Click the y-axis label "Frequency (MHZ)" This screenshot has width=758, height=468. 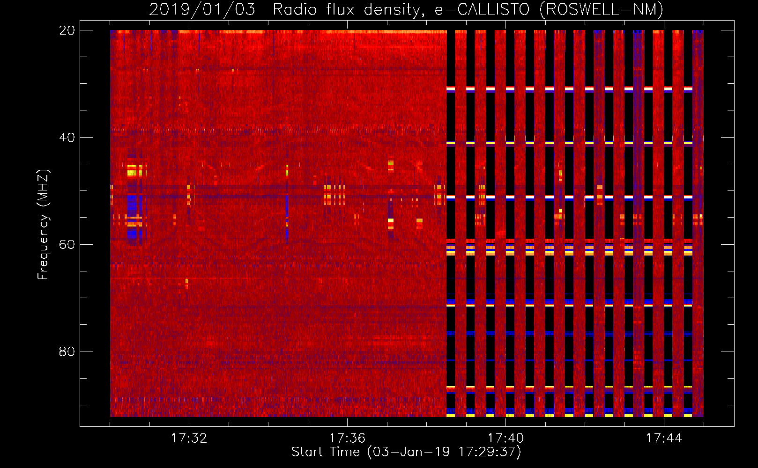pos(43,225)
